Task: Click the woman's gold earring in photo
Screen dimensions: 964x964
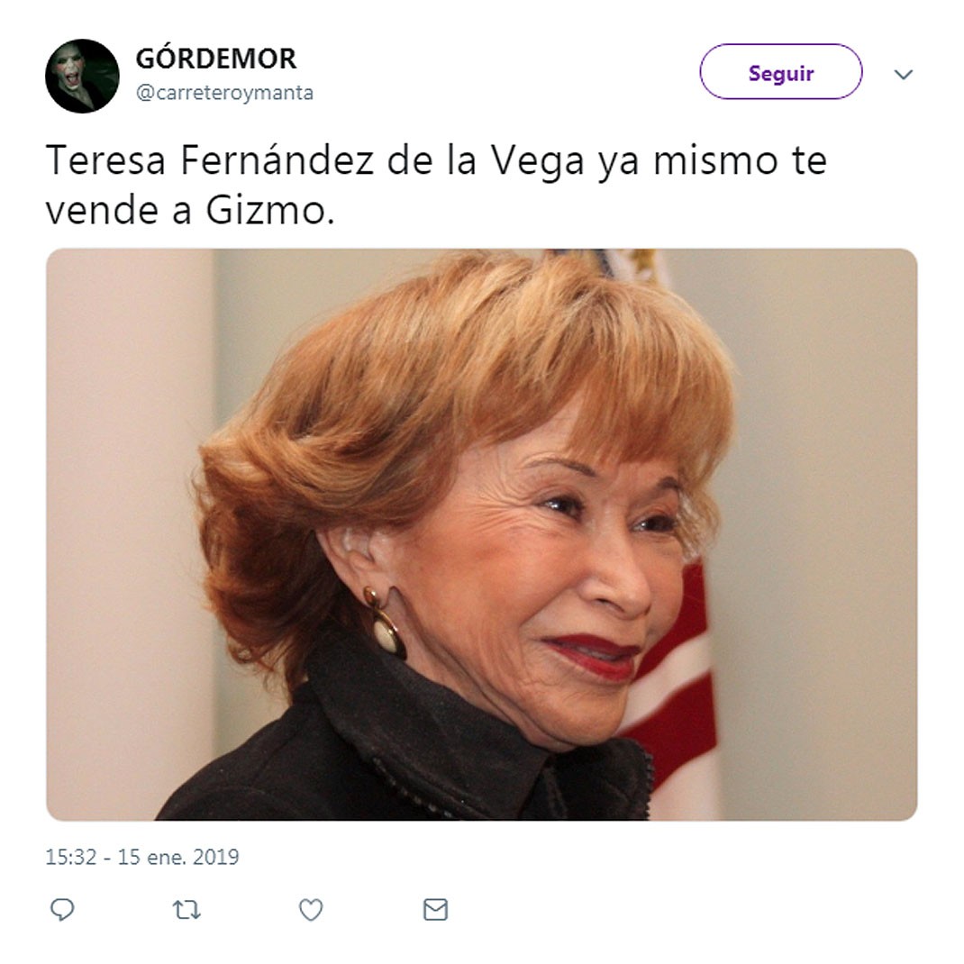Action: (383, 623)
